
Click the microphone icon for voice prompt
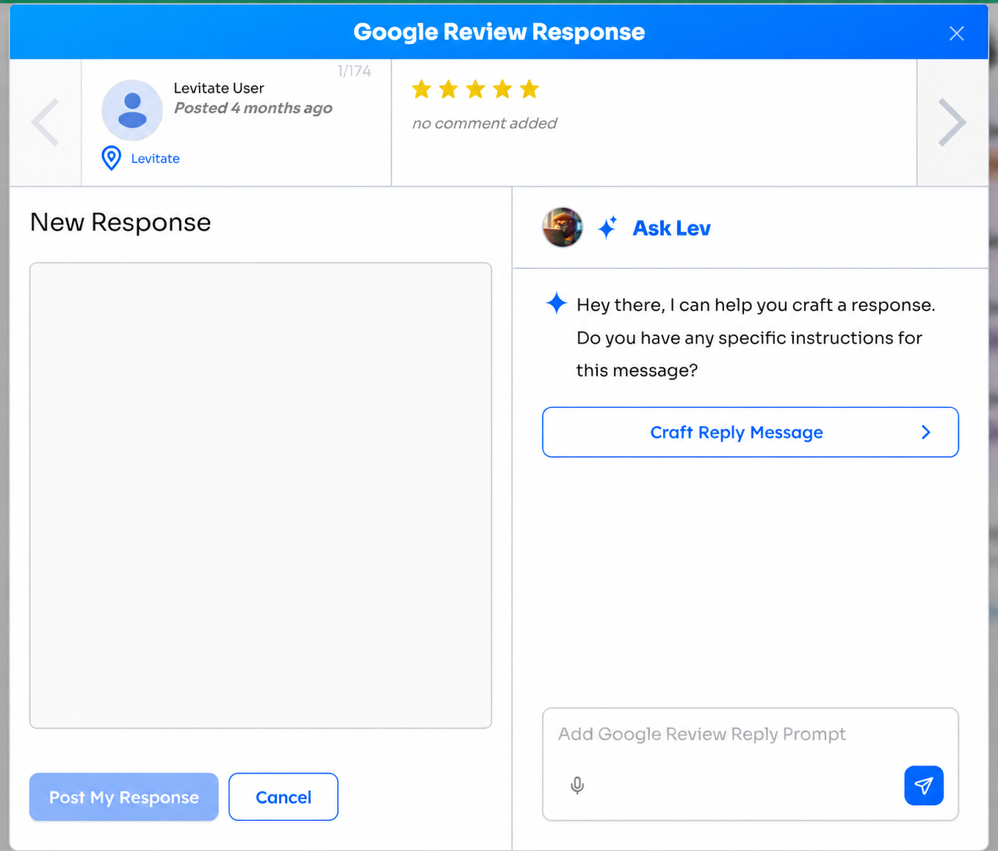pyautogui.click(x=577, y=786)
